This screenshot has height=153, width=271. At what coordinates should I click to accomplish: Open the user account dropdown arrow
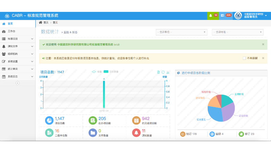coord(266,16)
